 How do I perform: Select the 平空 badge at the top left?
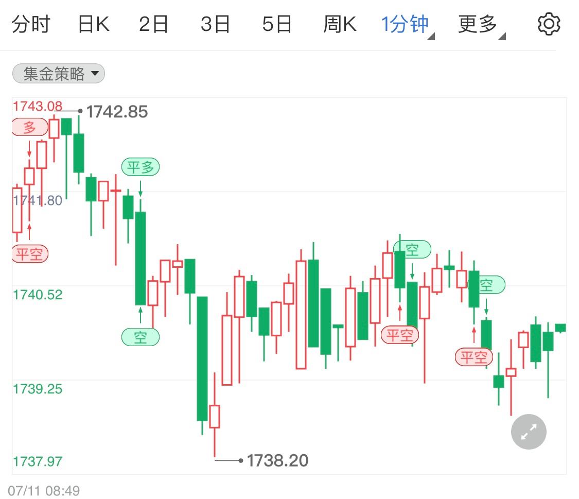pos(29,253)
